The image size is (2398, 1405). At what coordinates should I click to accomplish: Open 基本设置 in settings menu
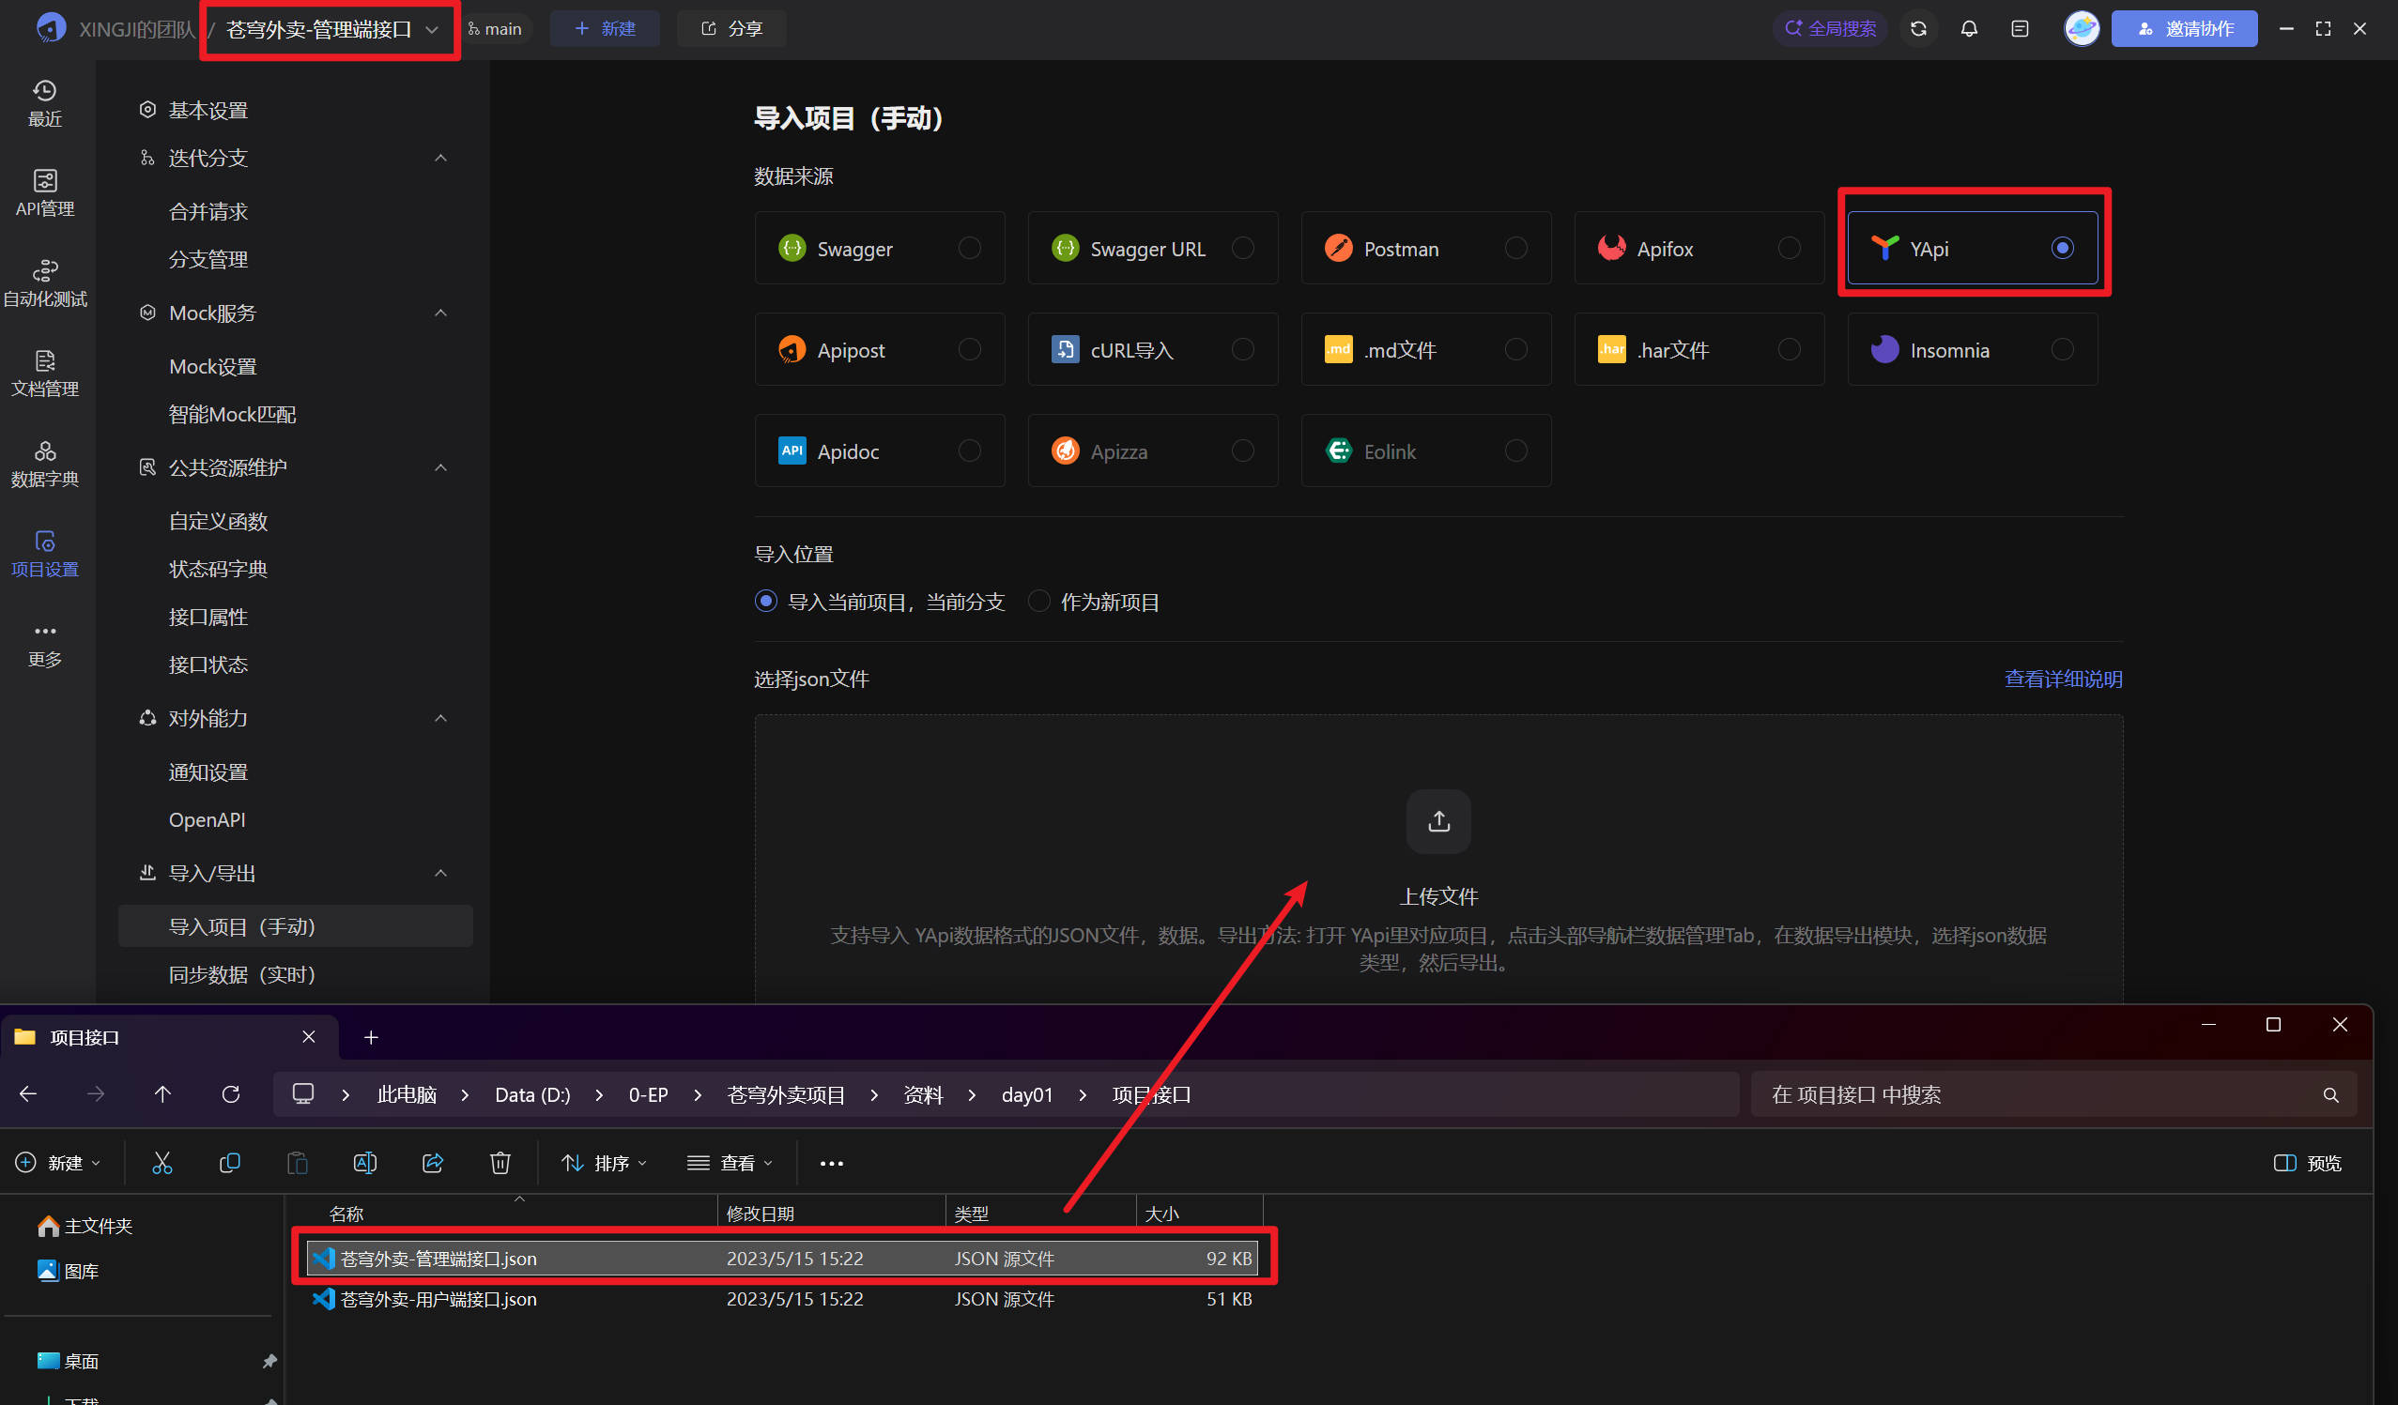coord(208,111)
